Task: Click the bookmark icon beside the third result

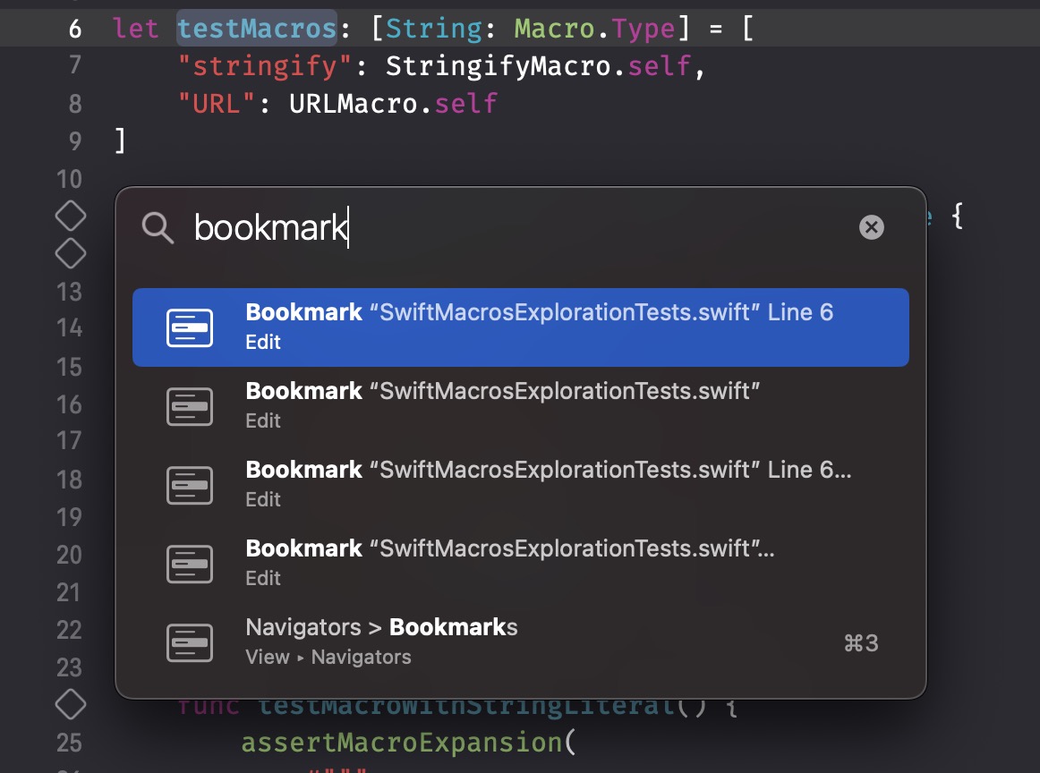Action: (x=189, y=485)
